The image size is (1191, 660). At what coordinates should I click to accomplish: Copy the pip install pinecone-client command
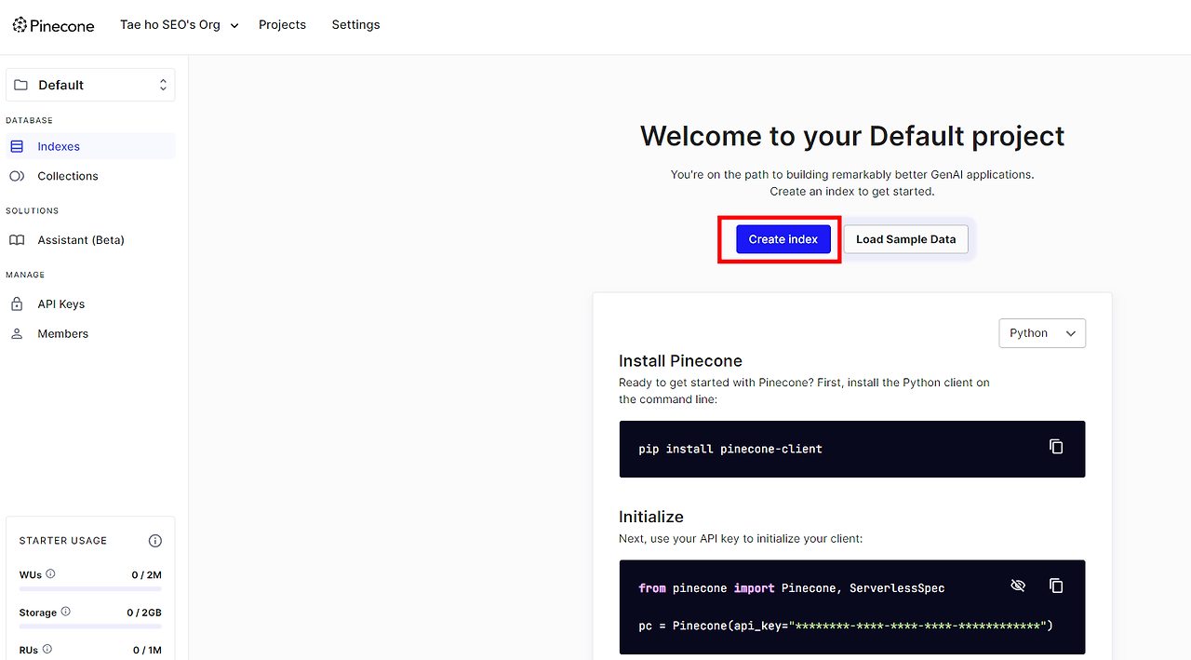tap(1056, 447)
